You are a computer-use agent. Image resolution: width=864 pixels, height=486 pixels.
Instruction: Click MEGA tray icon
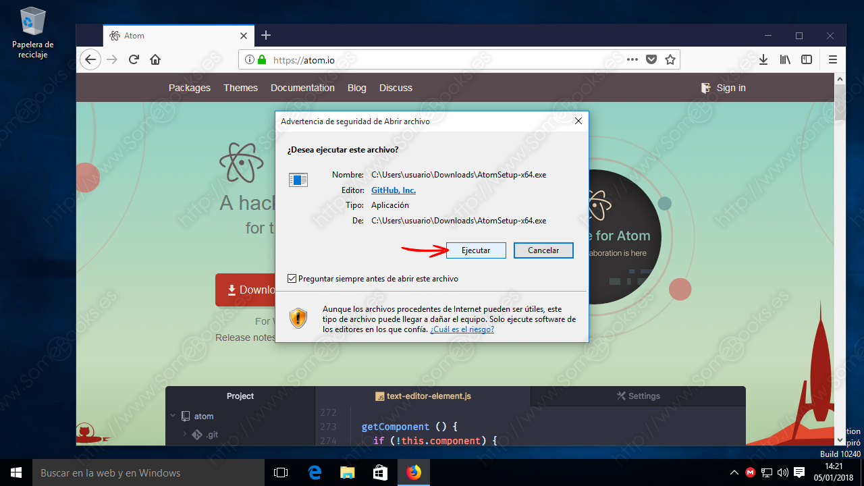751,473
